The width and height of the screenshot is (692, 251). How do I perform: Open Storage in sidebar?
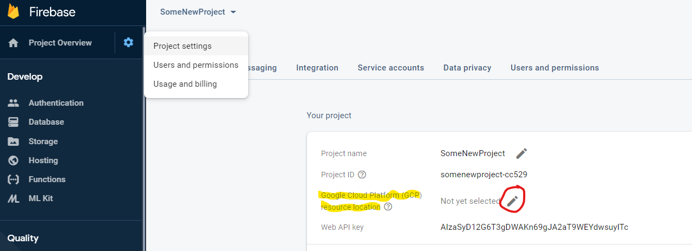tap(43, 141)
